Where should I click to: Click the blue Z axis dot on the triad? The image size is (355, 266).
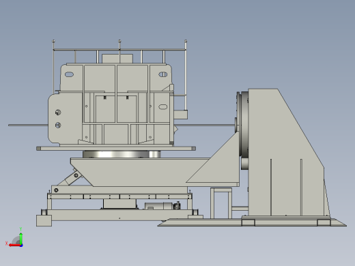[x=21, y=246]
